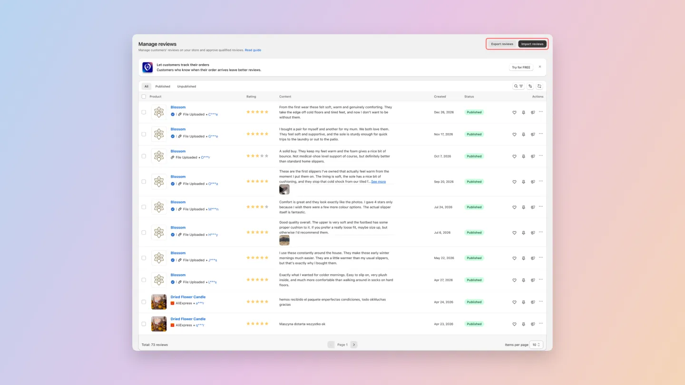Pin the Apr 23, 2026 review

523,324
